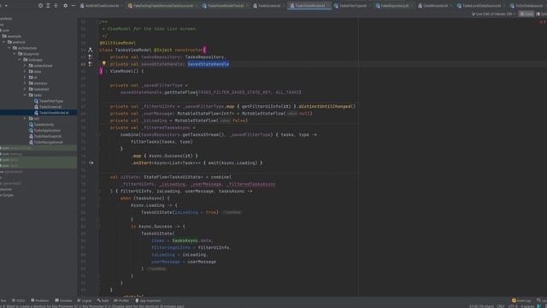Click the yellow lightbulb quick-fix icon
The height and width of the screenshot is (308, 547).
point(103,63)
